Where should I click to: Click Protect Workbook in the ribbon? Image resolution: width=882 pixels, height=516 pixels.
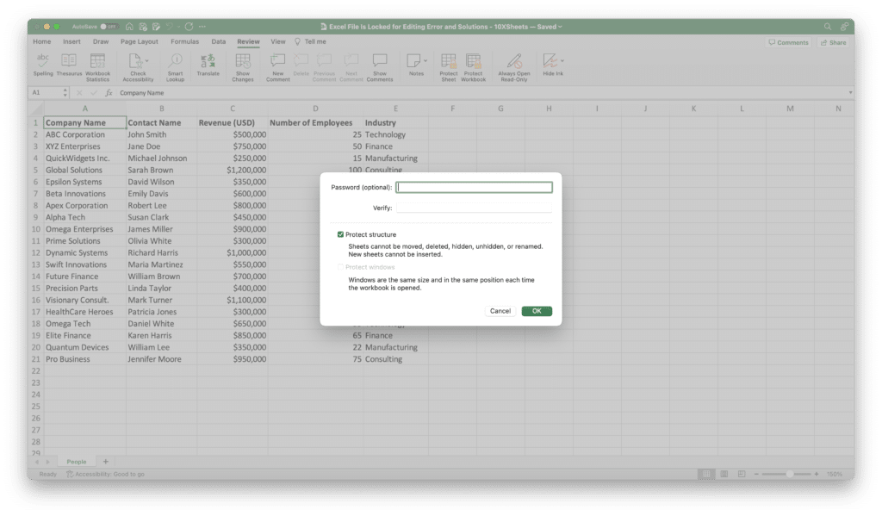[x=473, y=67]
